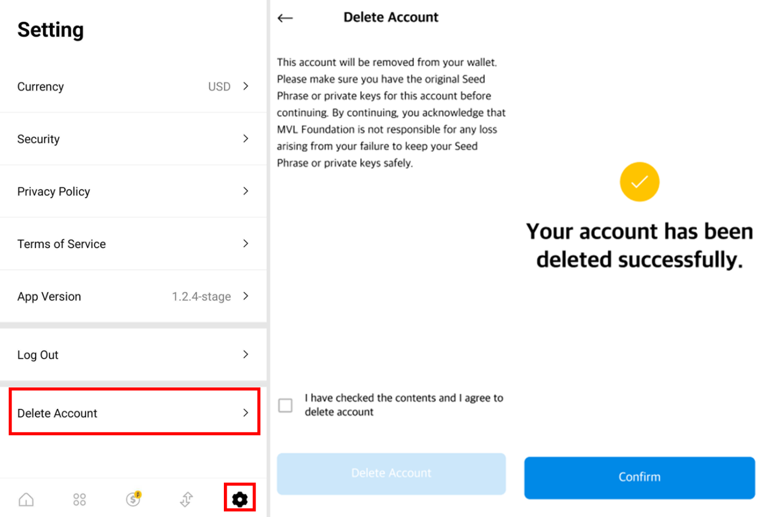The image size is (768, 517).
Task: Expand the Currency setting chevron
Action: 245,86
